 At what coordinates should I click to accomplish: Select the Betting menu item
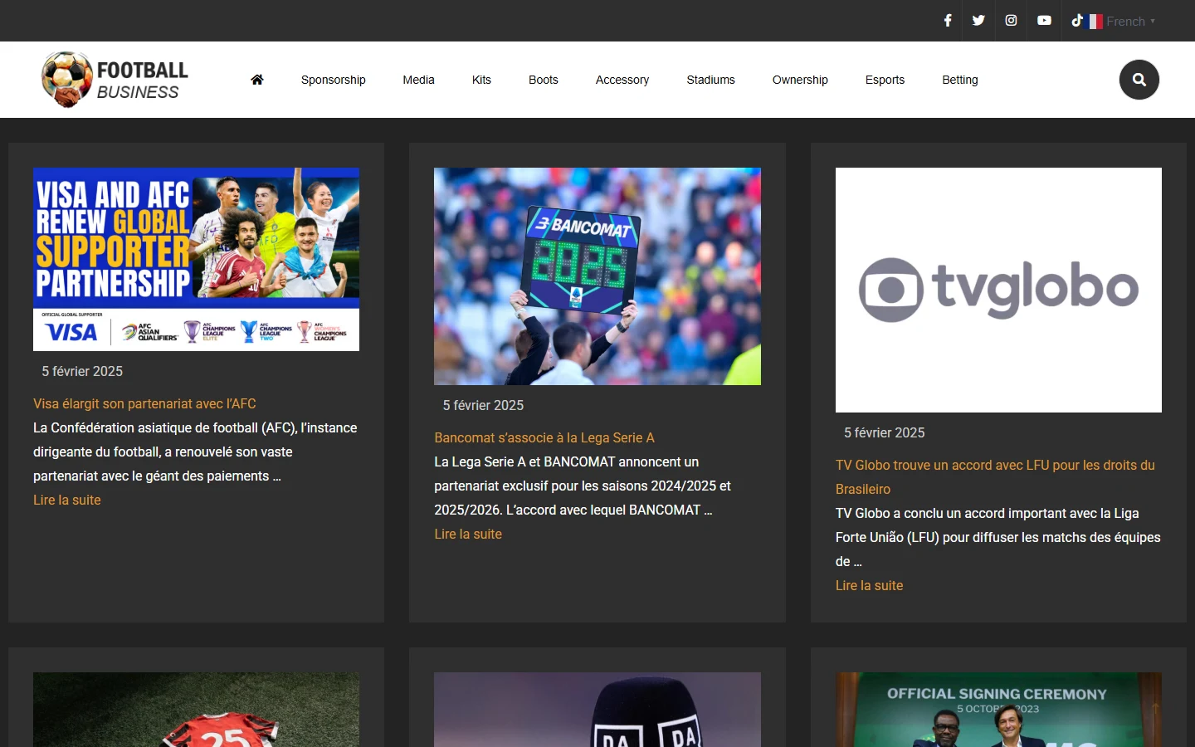point(960,80)
